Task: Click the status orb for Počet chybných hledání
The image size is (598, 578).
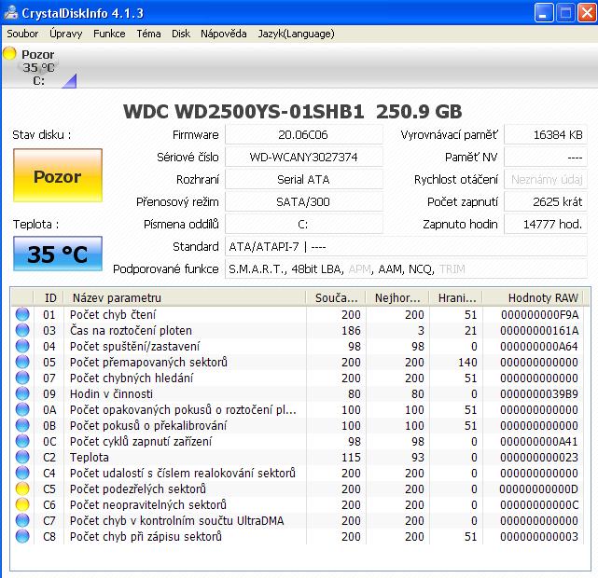Action: point(22,378)
